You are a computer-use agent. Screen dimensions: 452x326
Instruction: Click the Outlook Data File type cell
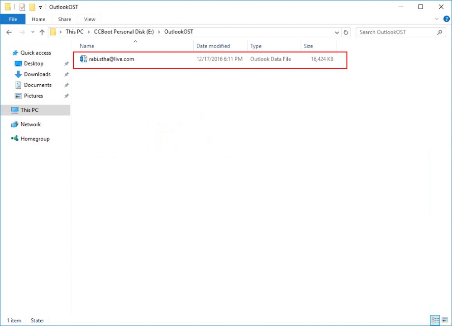(271, 59)
